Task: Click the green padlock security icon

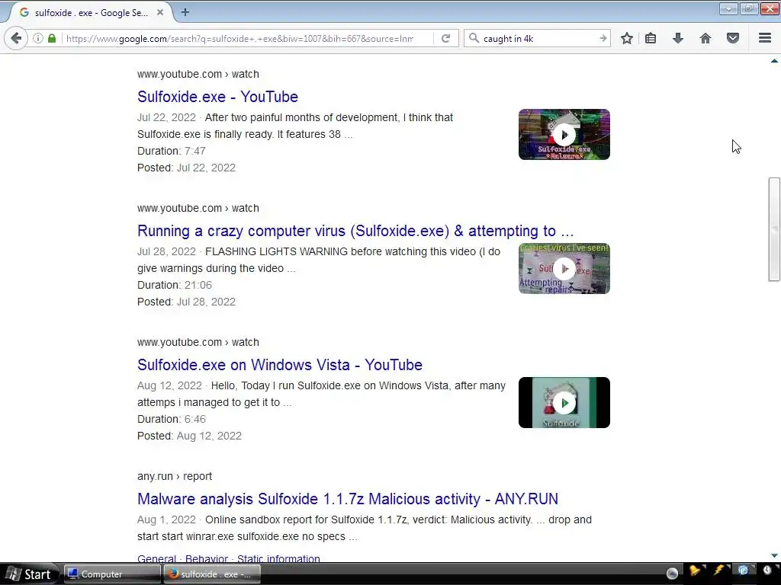Action: (52, 38)
